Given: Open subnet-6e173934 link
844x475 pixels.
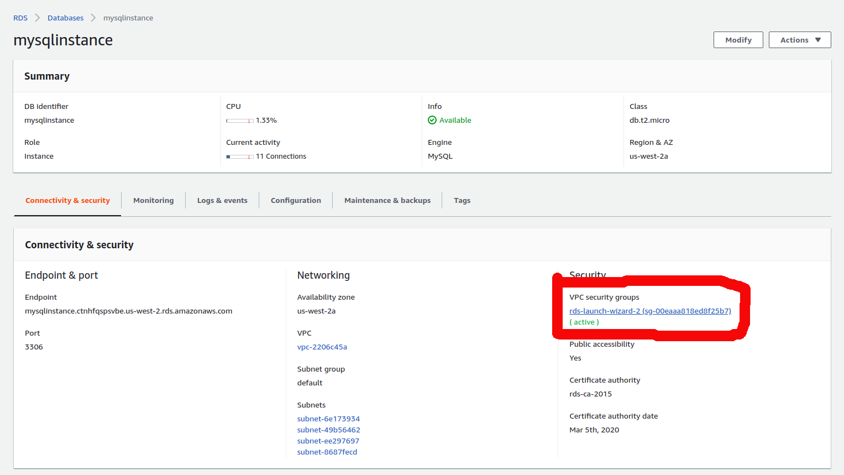Looking at the screenshot, I should 328,419.
